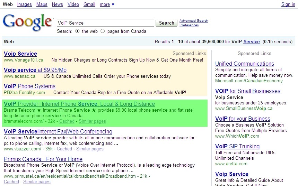
Task: Open 'VoIP Provider | Internet Phone Service' result
Action: click(79, 104)
